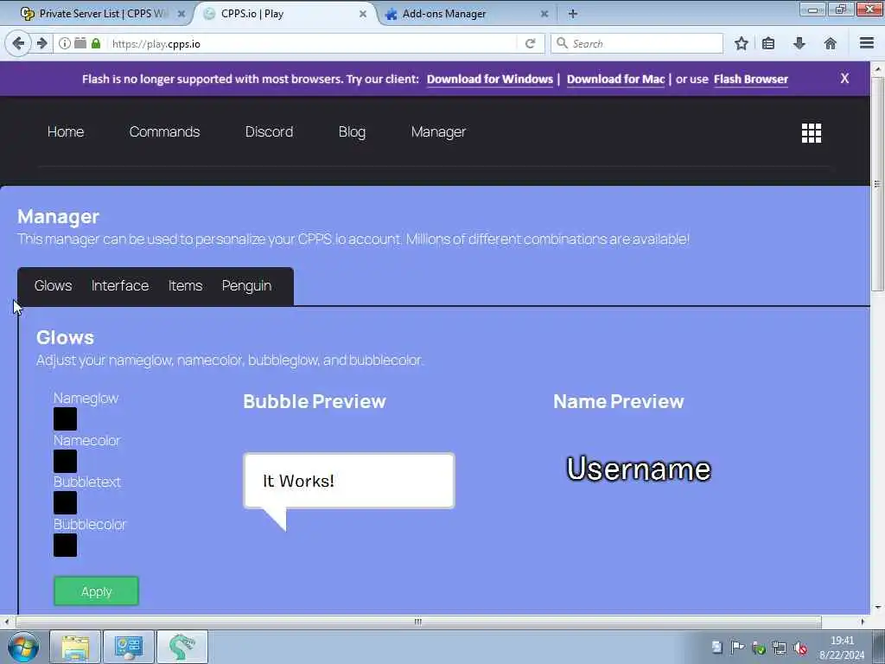Open Commands in site navigation
The height and width of the screenshot is (664, 885).
[x=164, y=131]
